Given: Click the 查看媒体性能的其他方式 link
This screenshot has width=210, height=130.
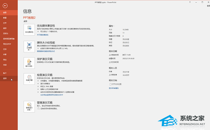Looking at the screenshot, I should [46, 51].
